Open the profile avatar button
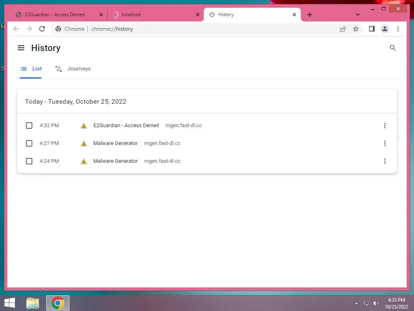414x311 pixels. point(385,29)
